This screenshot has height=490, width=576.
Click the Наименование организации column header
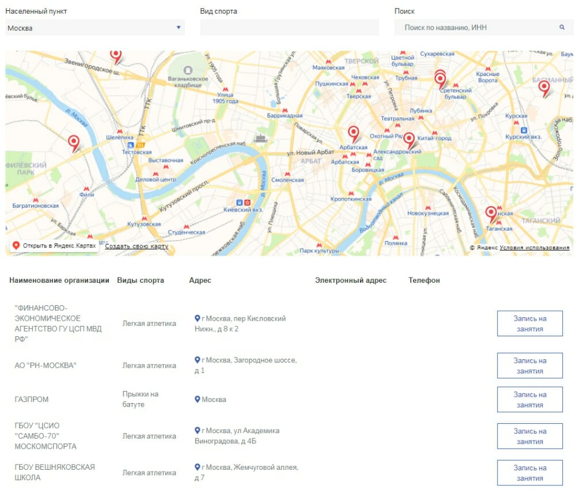click(59, 280)
